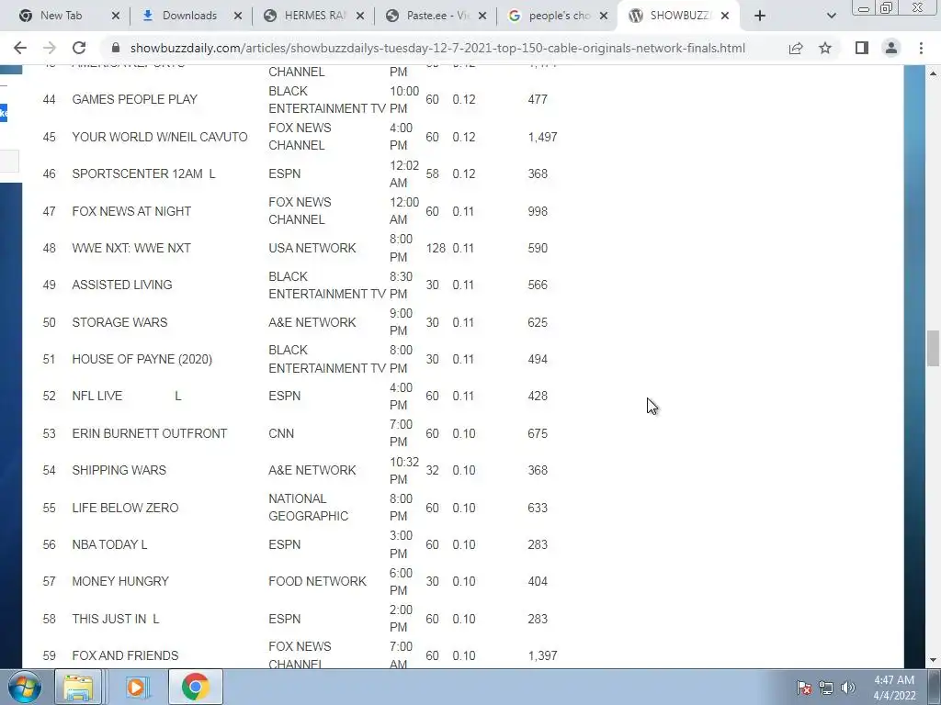Switch to the HERMES RA tab

click(312, 16)
